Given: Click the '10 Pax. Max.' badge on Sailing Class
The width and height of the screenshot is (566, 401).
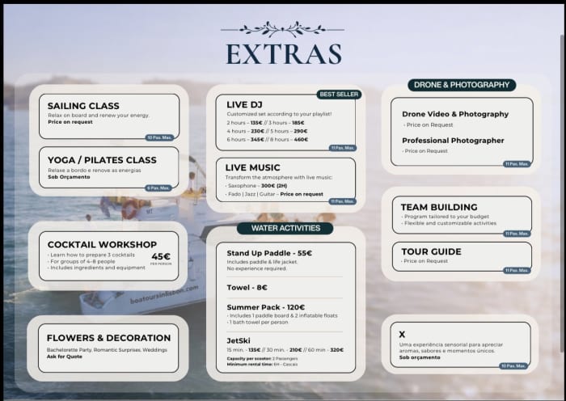Looking at the screenshot, I should [x=159, y=137].
